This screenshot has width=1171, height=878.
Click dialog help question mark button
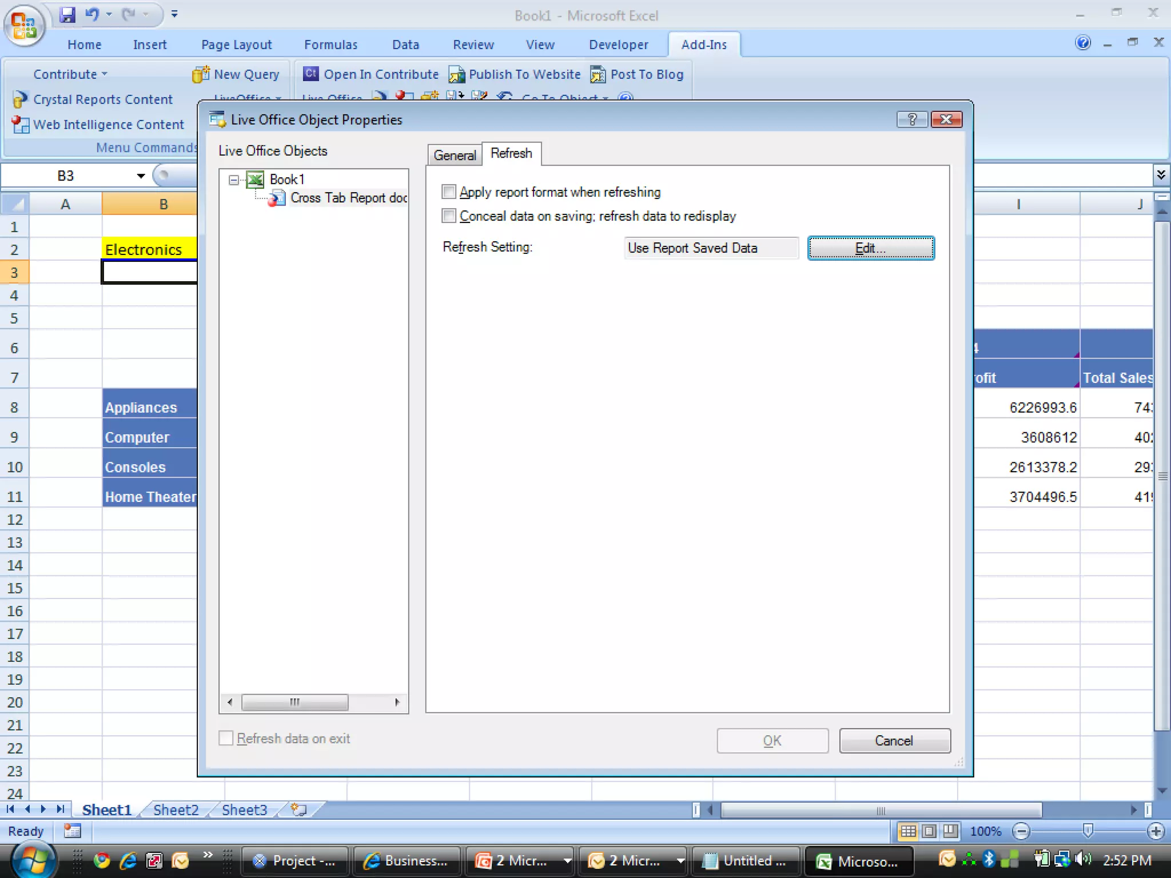click(x=912, y=119)
